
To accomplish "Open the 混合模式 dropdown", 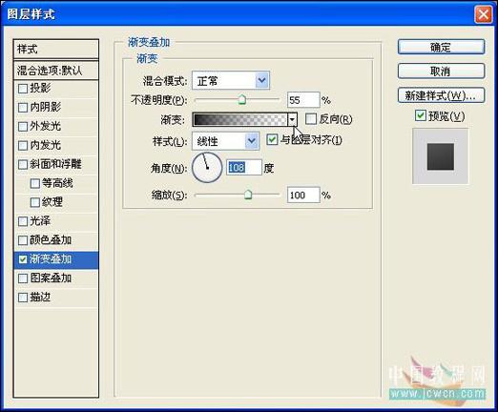I will 231,81.
